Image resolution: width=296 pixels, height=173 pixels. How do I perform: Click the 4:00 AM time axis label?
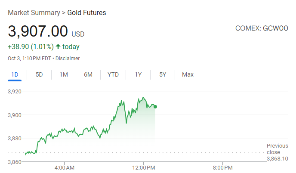point(65,167)
